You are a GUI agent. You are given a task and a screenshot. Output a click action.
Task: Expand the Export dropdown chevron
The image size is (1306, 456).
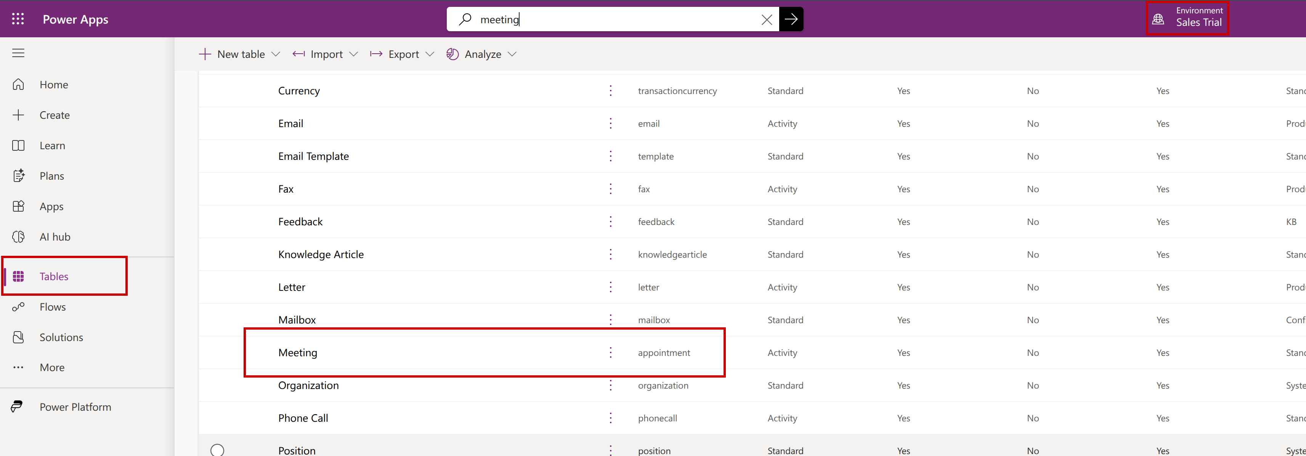430,54
